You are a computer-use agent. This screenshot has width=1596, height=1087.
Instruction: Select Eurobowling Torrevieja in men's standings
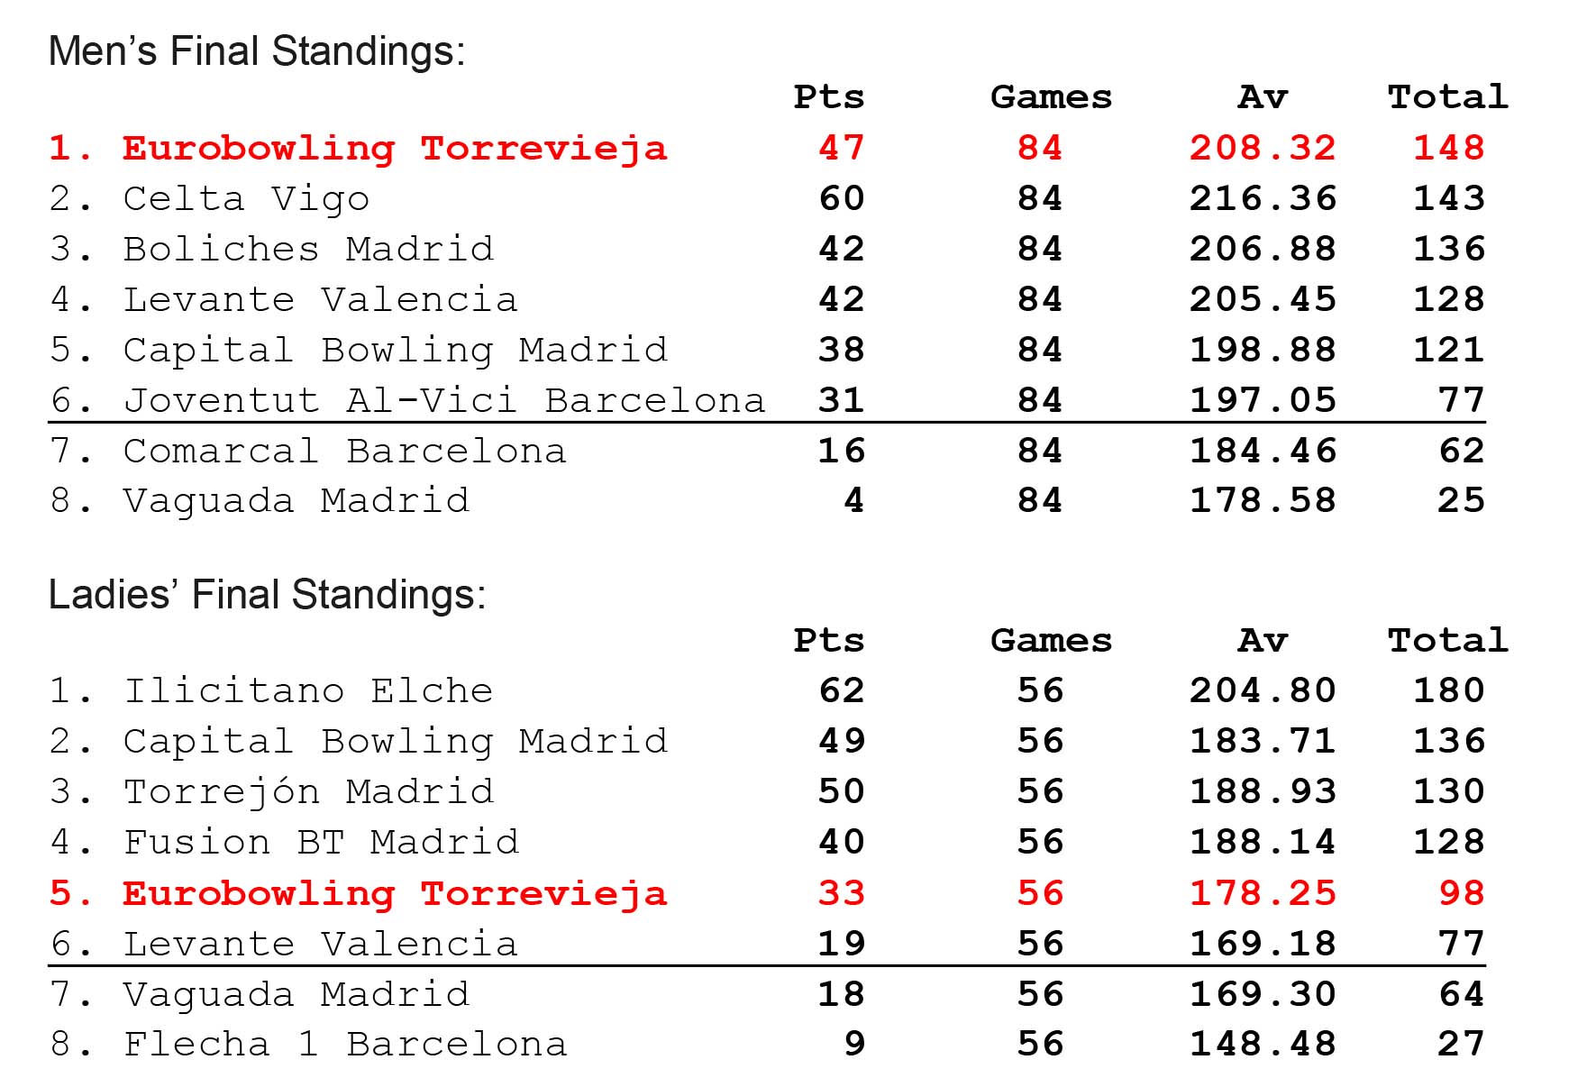pos(395,149)
